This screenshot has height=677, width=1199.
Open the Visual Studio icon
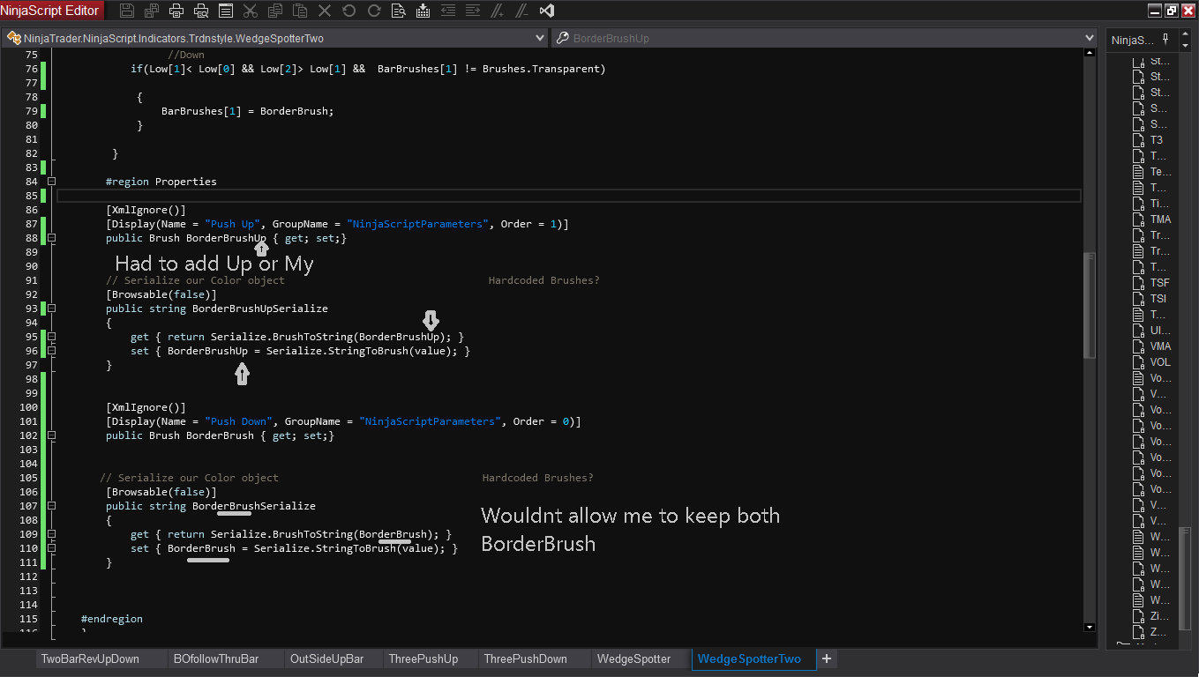(546, 11)
